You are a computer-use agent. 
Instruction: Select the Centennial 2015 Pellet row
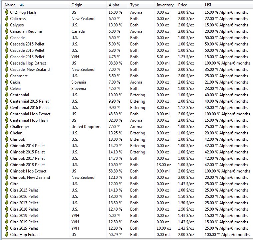(128, 101)
